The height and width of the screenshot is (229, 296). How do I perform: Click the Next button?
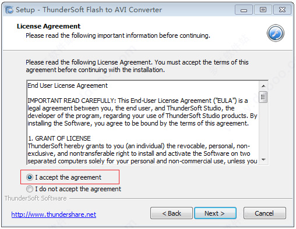(x=215, y=213)
